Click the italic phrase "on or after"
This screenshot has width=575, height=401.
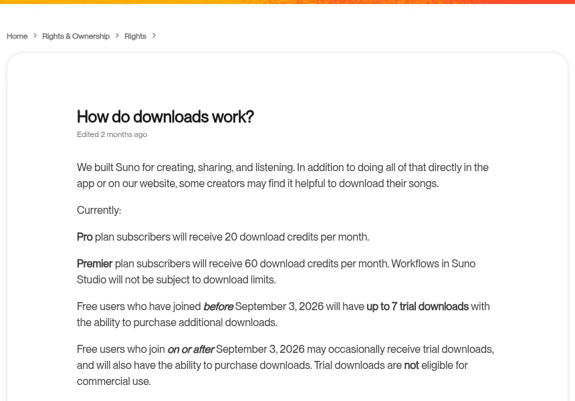pos(191,350)
